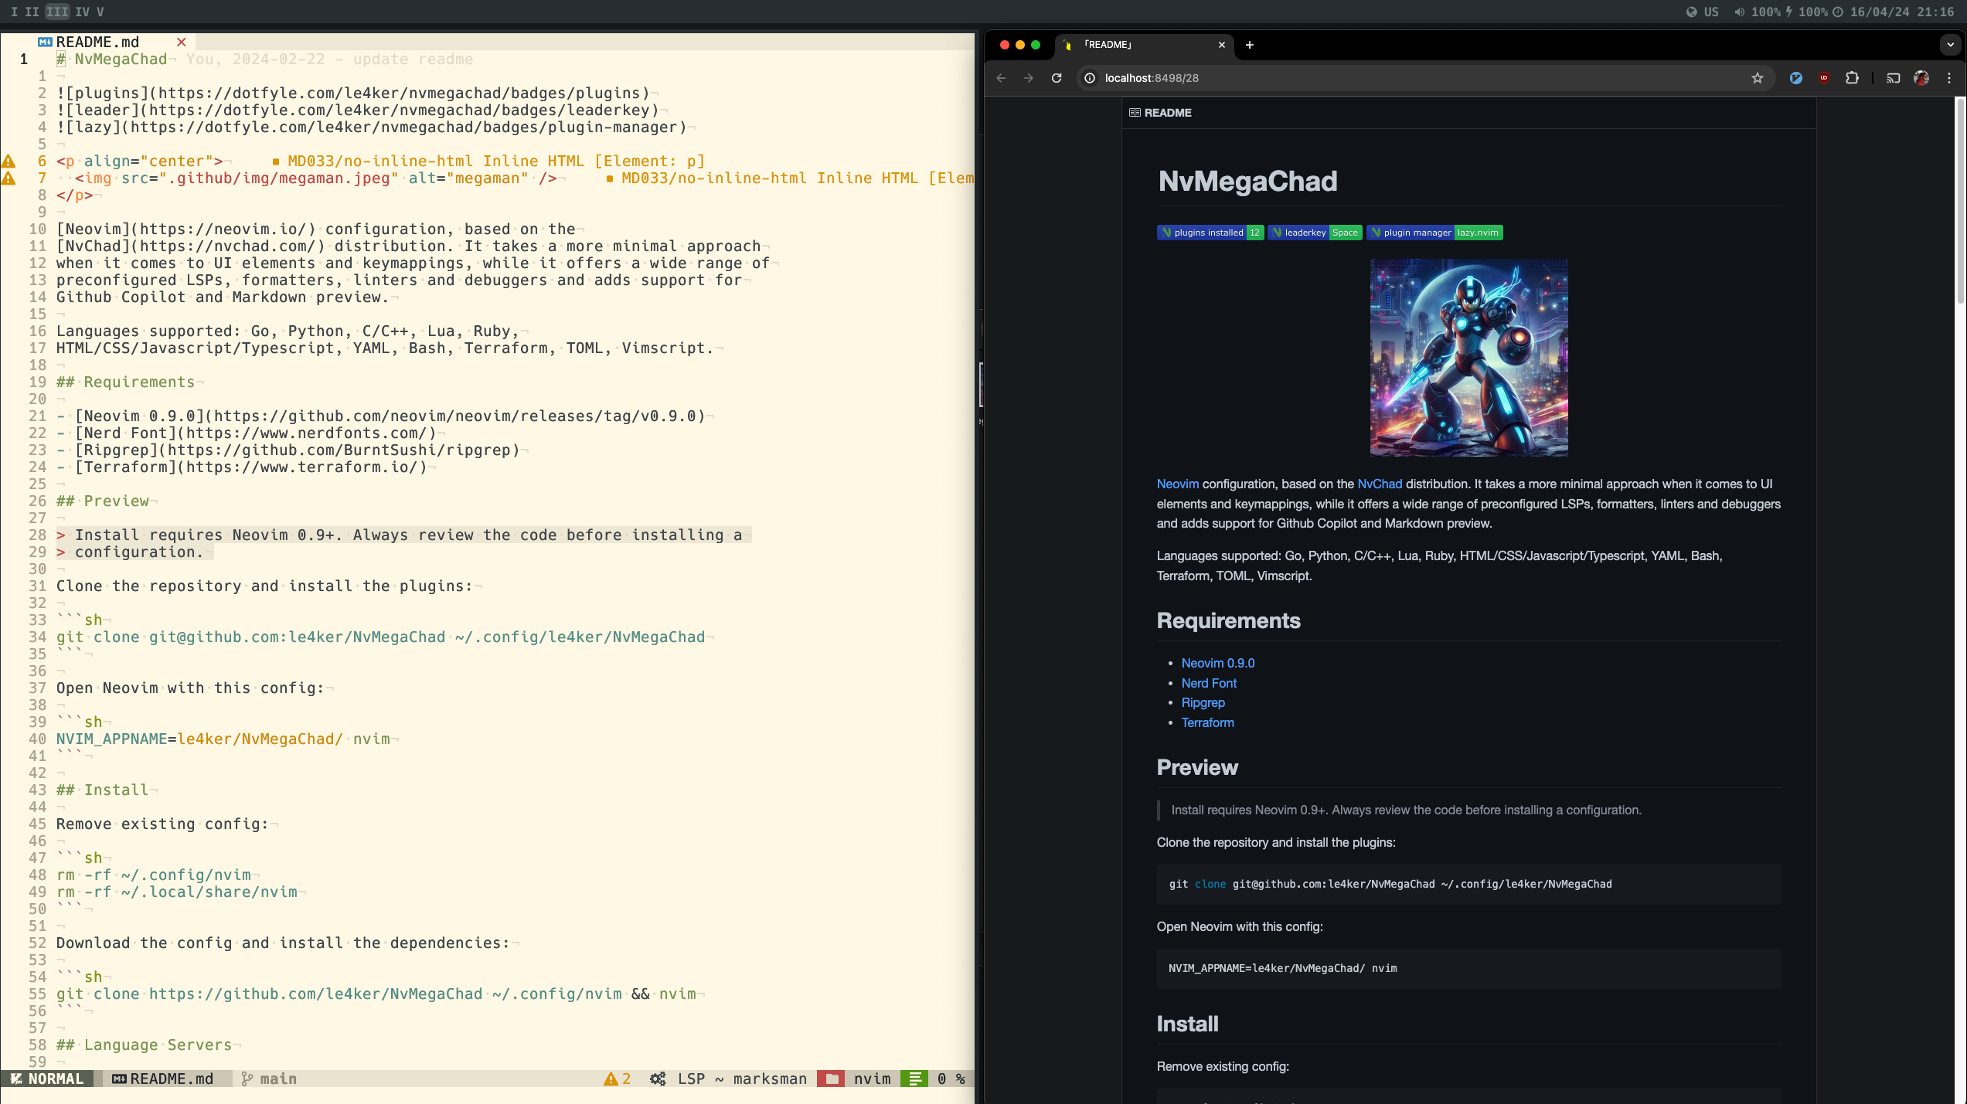Switch to workspace IV

click(x=82, y=12)
